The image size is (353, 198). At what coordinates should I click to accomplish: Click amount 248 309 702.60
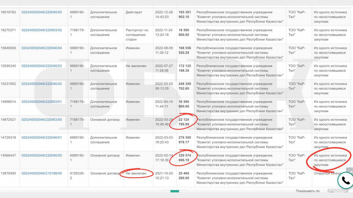(x=185, y=86)
